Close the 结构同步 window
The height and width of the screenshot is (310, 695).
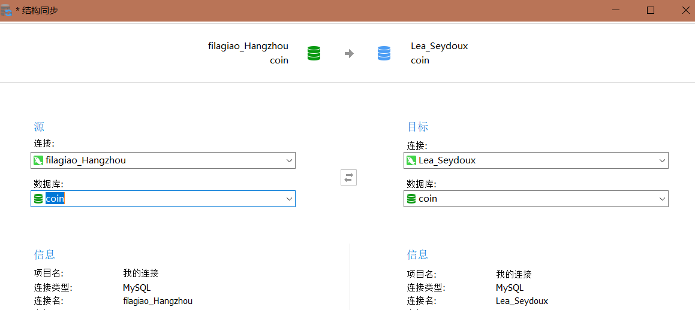click(x=685, y=10)
